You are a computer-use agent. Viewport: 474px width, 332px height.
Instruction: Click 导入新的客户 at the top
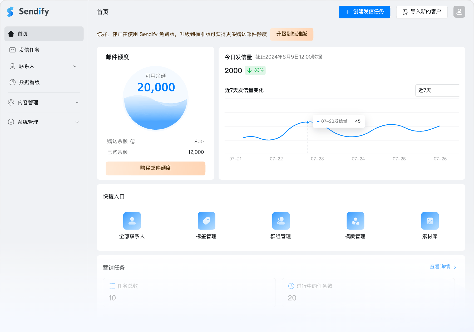(x=422, y=12)
